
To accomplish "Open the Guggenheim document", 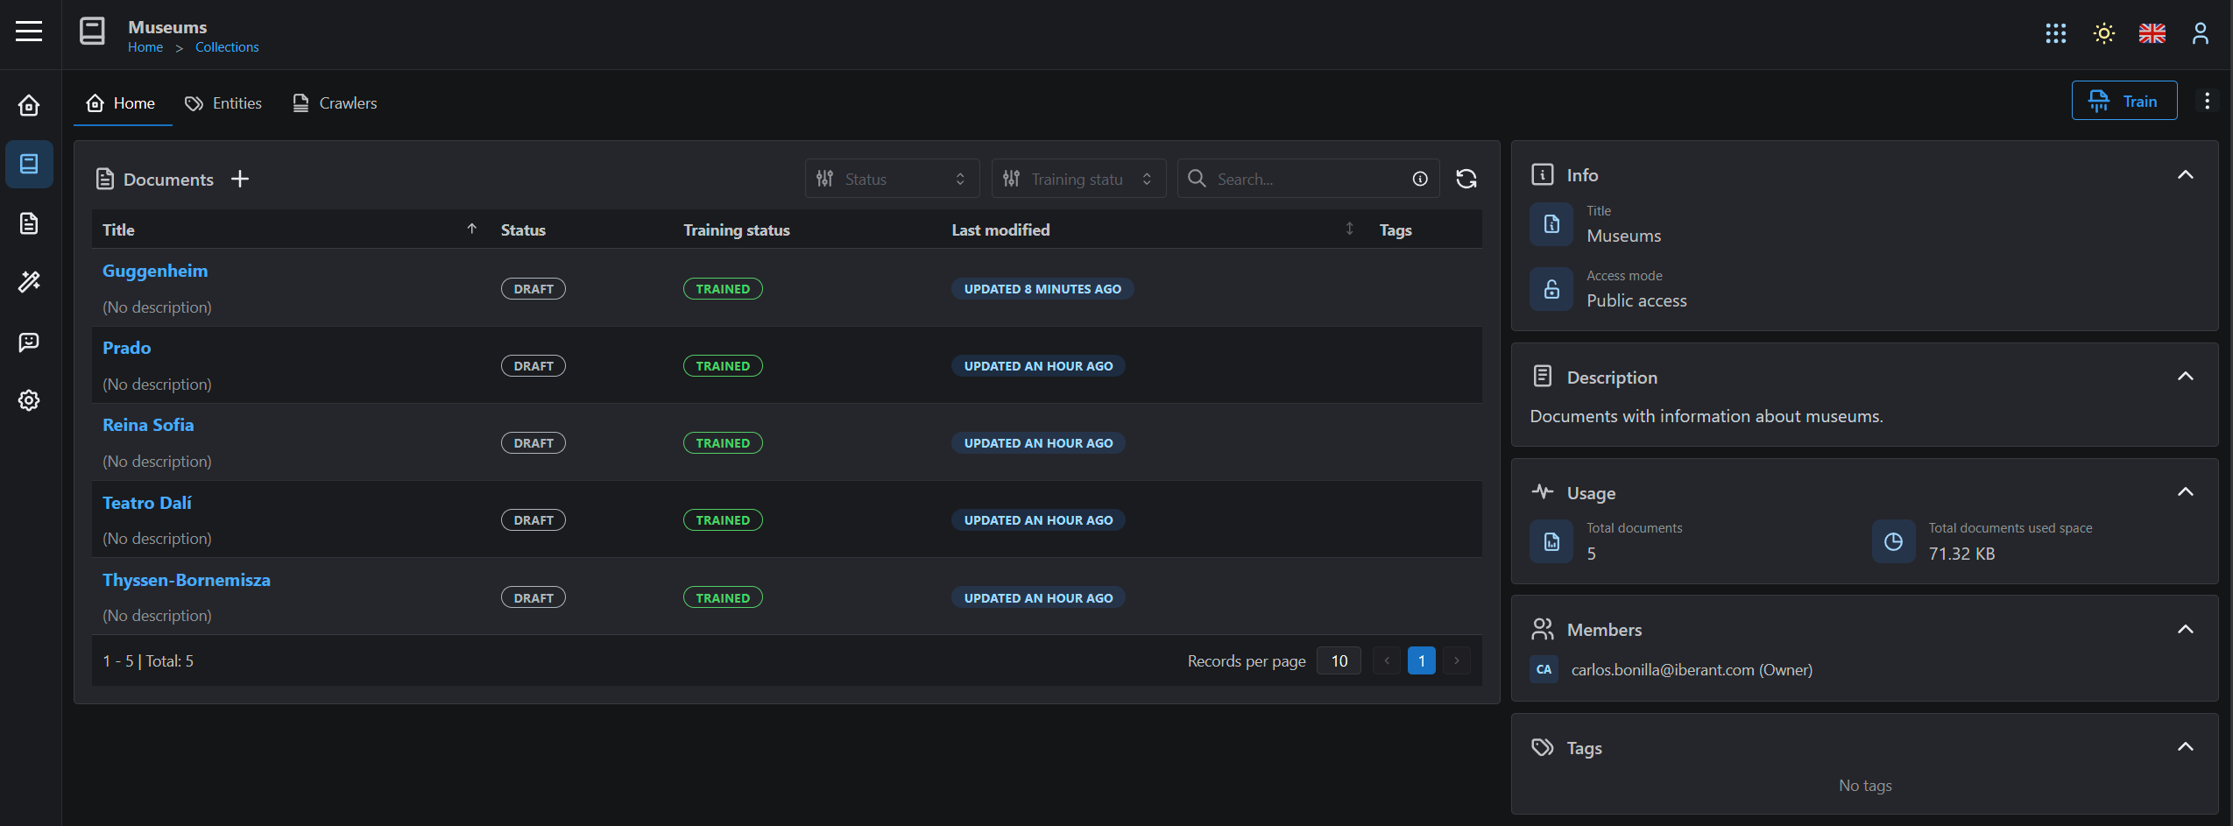I will click(x=155, y=271).
